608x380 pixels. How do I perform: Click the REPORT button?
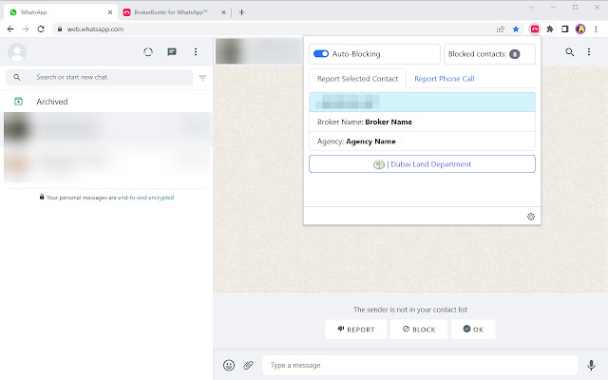point(356,330)
